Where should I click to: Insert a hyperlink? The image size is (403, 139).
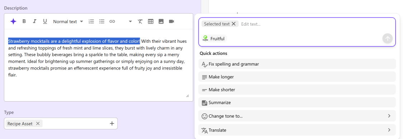[112, 21]
